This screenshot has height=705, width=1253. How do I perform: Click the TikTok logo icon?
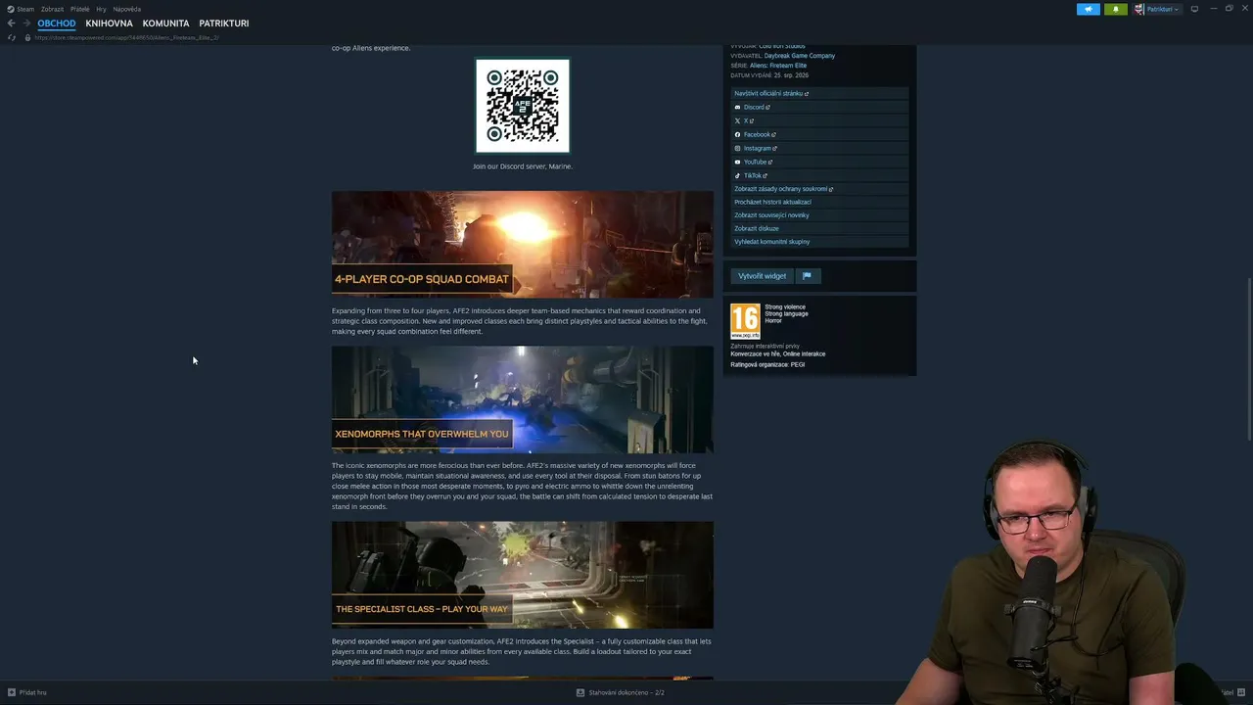(x=737, y=176)
